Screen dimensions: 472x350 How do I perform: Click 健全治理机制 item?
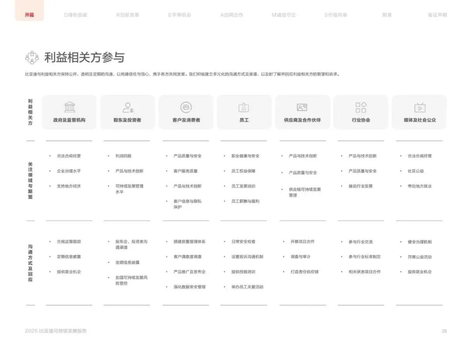pos(420,242)
